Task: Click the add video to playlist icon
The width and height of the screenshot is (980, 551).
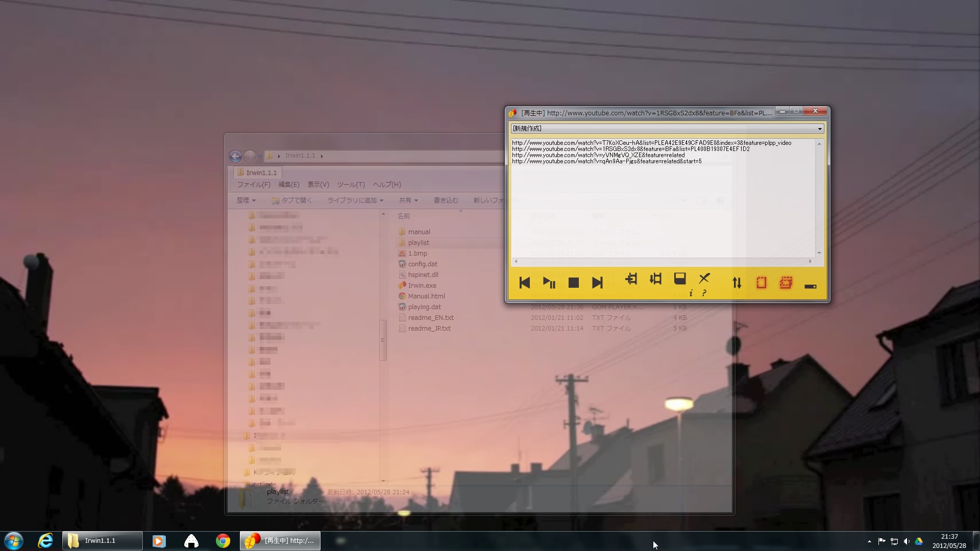Action: tap(631, 279)
